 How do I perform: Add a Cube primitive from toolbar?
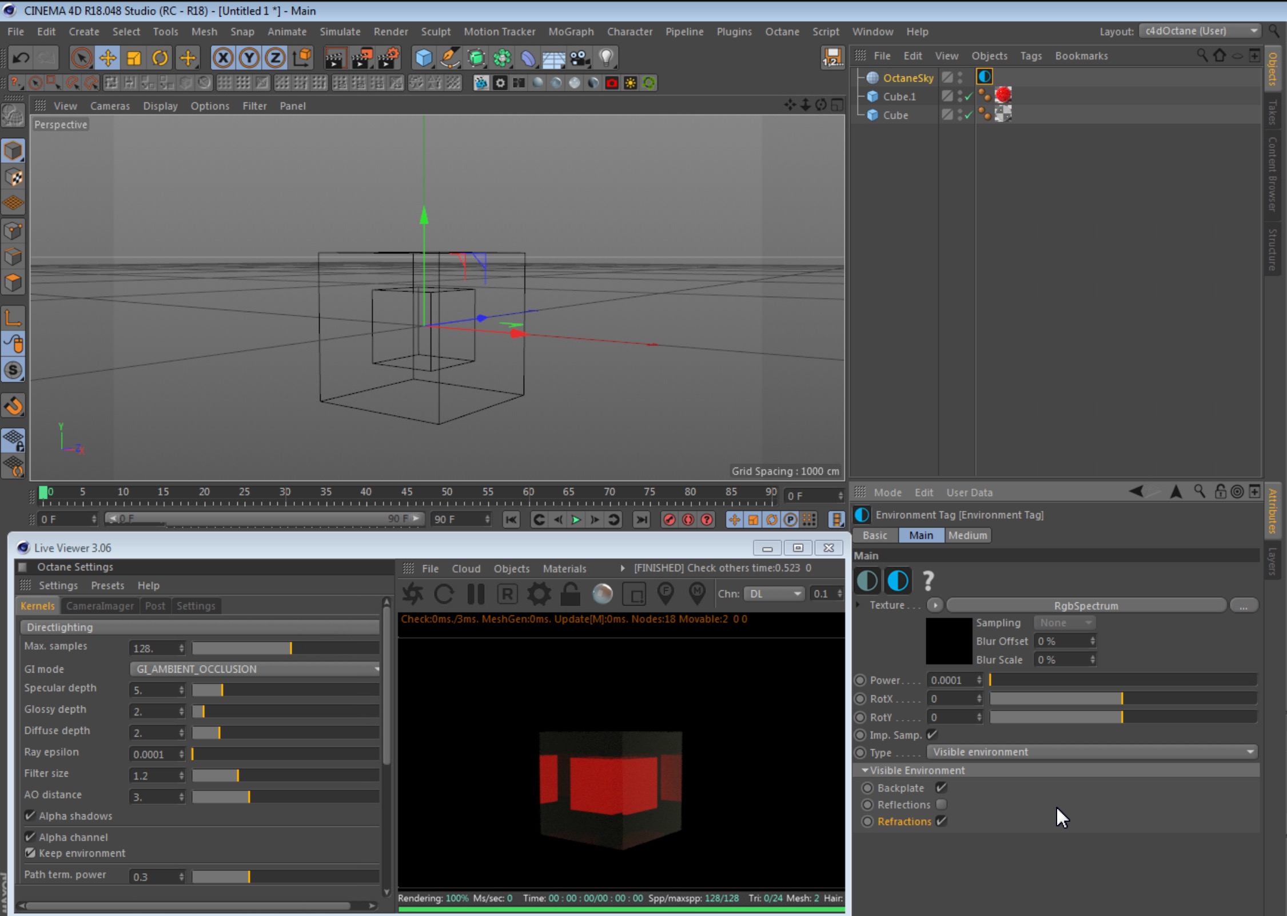(424, 58)
